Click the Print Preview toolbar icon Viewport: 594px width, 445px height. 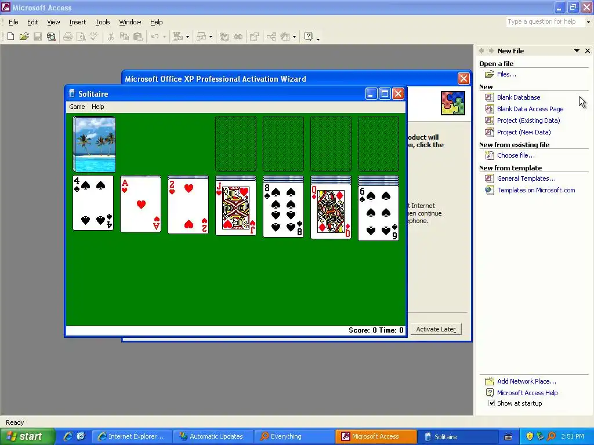(x=81, y=37)
